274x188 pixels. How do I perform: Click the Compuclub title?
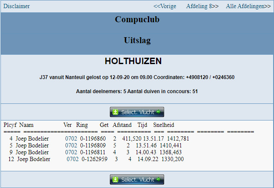coord(137,19)
